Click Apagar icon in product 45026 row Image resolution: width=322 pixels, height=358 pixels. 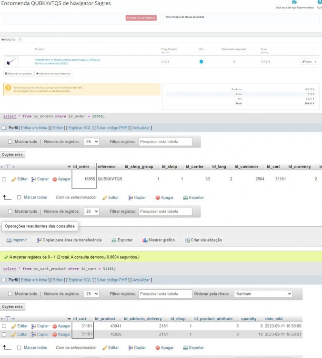(54, 335)
